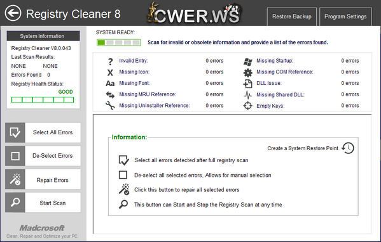381x242 pixels.
Task: Click the Invalid Entry question mark icon
Action: point(110,61)
